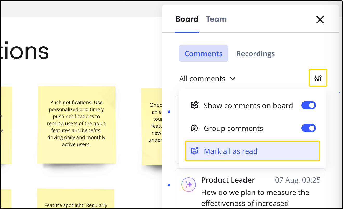Open the comment settings sliders icon
Viewport: 343px width, 209px height.
(318, 78)
